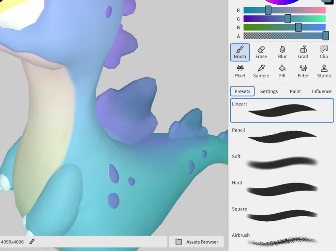The height and width of the screenshot is (251, 336).
Task: Select the Pixel tool
Action: point(240,72)
